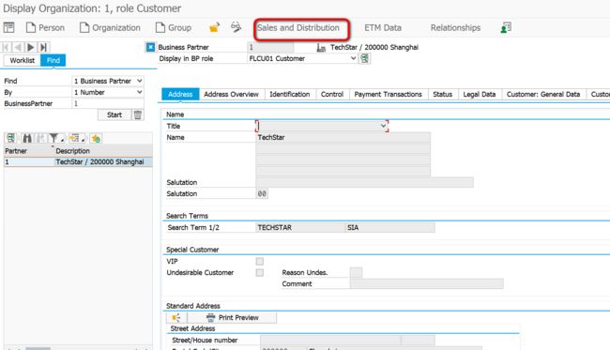Switch to the Payment Transactions tab
The width and height of the screenshot is (610, 350).
tap(388, 94)
